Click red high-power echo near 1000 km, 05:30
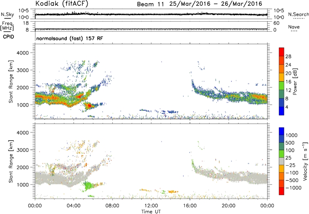309x214 pixels. point(89,106)
